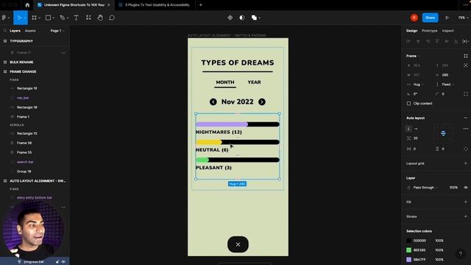Remove auto layout with minus icon
Viewport: 471px width, 265px height.
click(x=466, y=118)
